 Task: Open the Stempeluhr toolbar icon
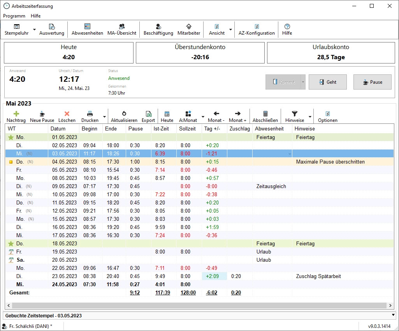(17, 29)
